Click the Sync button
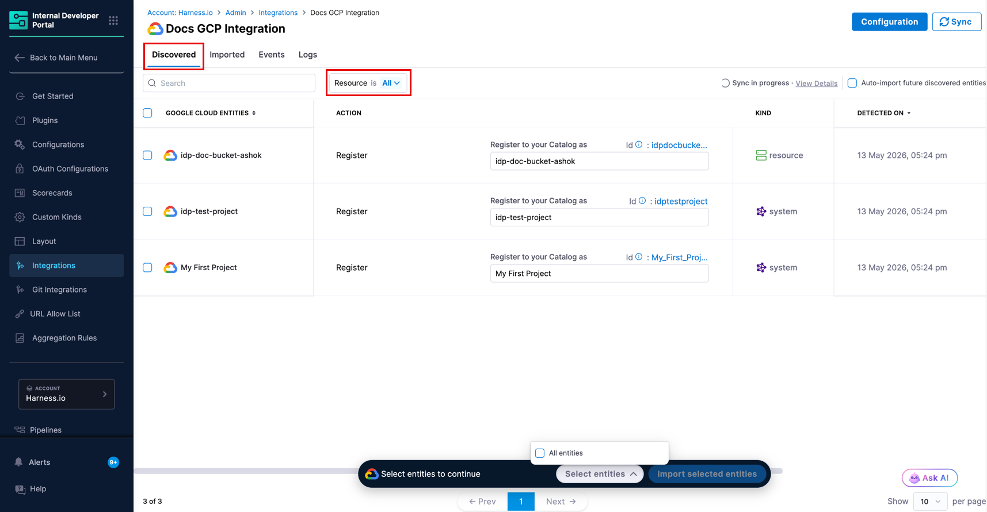Screen dimensions: 987x512 click(956, 22)
